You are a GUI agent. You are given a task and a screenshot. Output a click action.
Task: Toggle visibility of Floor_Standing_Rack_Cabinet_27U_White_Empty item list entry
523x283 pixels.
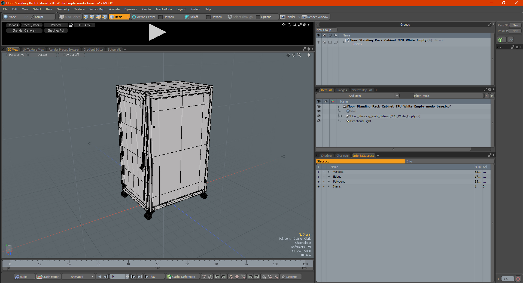click(319, 116)
